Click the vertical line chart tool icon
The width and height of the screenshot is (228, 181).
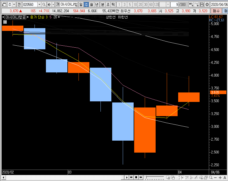[x=192, y=177]
